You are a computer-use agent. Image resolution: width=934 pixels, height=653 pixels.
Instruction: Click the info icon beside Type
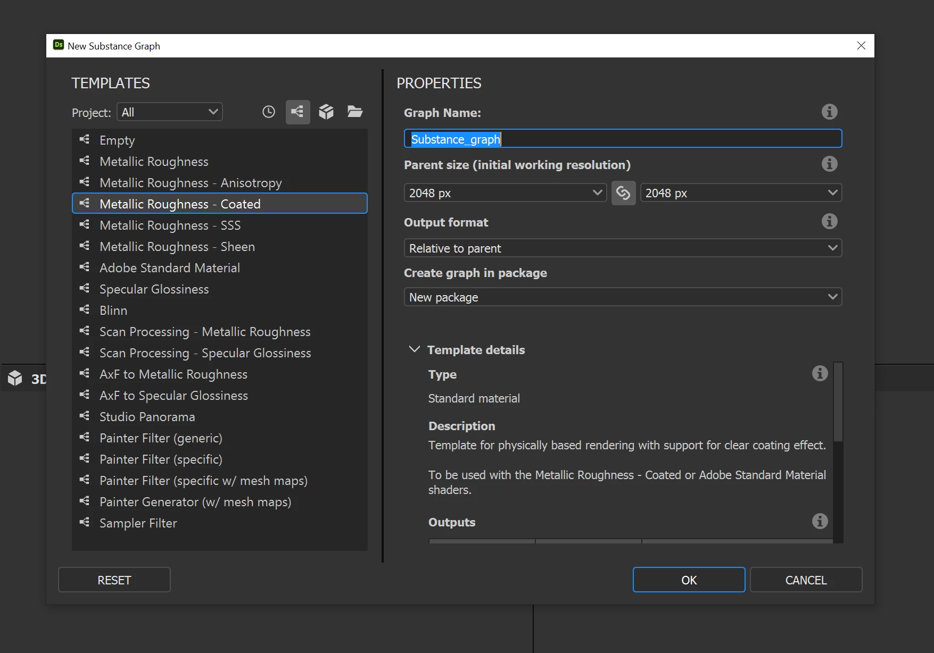pos(820,373)
